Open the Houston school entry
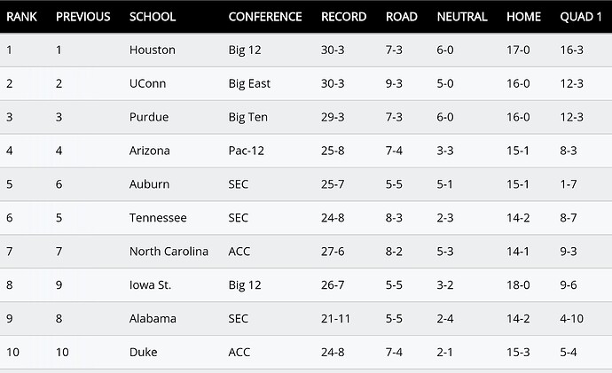This screenshot has width=612, height=373. [x=153, y=50]
